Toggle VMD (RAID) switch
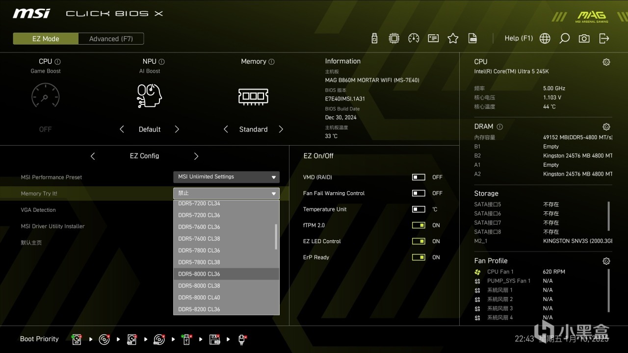628x353 pixels. click(x=419, y=177)
